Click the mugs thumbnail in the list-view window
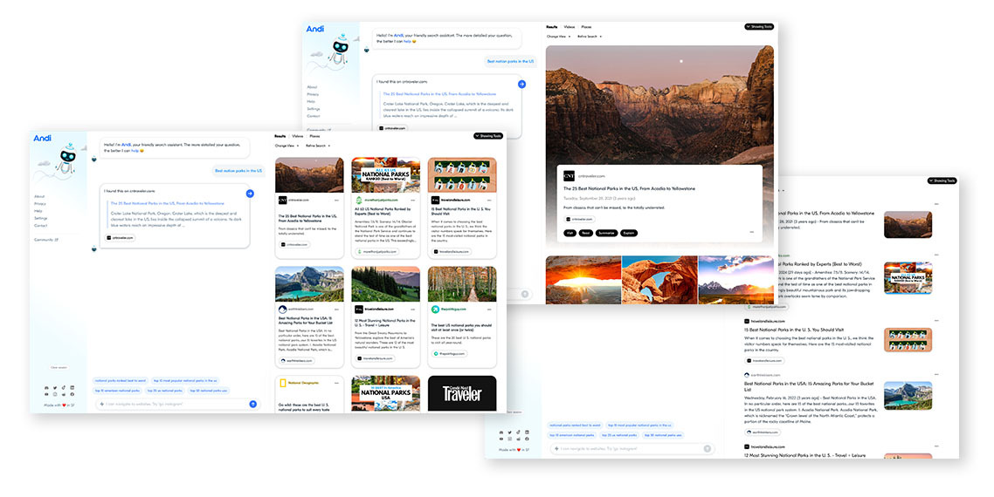This screenshot has height=497, width=994. point(908,340)
